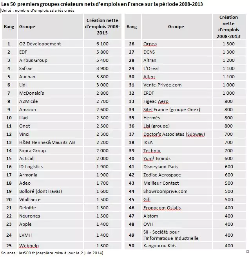Viewport: 250px width, 259px height.
Task: Click the McDonald's table entry
Action: 32,93
